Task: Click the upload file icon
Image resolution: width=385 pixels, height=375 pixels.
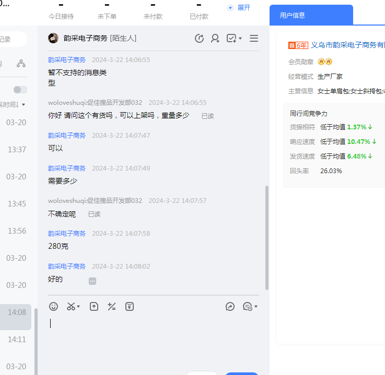Action: (94, 307)
